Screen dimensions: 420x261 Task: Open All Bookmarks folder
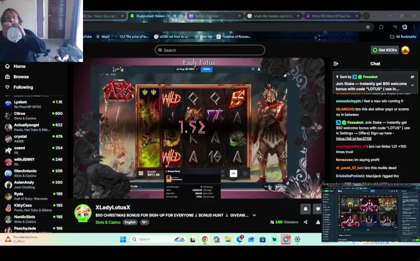tap(403, 37)
